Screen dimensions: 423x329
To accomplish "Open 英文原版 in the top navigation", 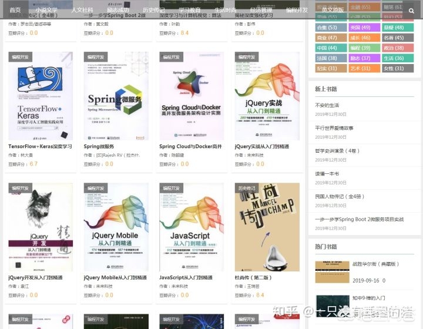I will pos(333,10).
